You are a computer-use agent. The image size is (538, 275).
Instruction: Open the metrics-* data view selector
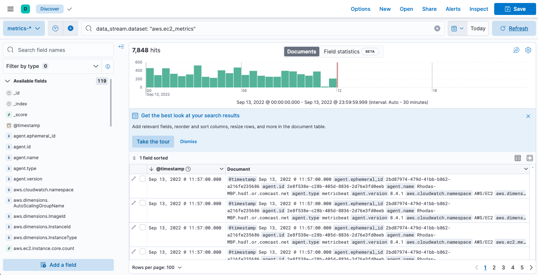24,28
